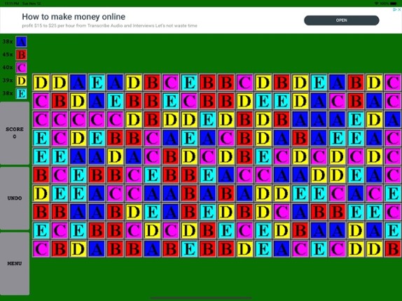Select the magenta C legend tile (40x)
This screenshot has height=301, width=402.
[x=21, y=68]
